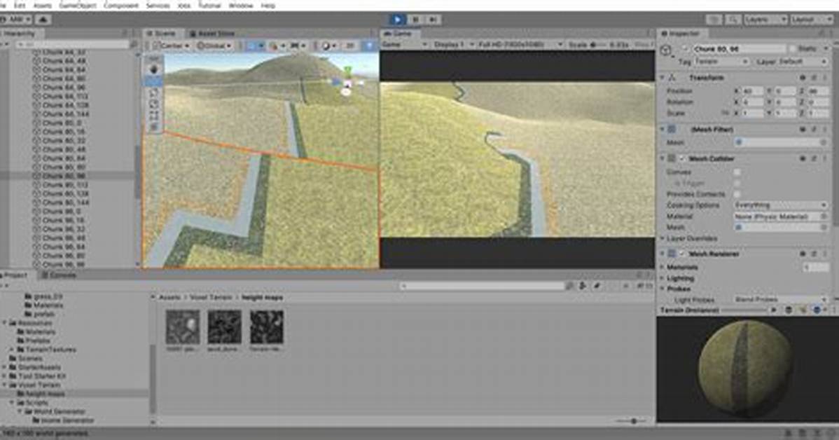Toggle the Mesh Collider enabled checkbox
This screenshot has height=440, width=839.
click(682, 159)
